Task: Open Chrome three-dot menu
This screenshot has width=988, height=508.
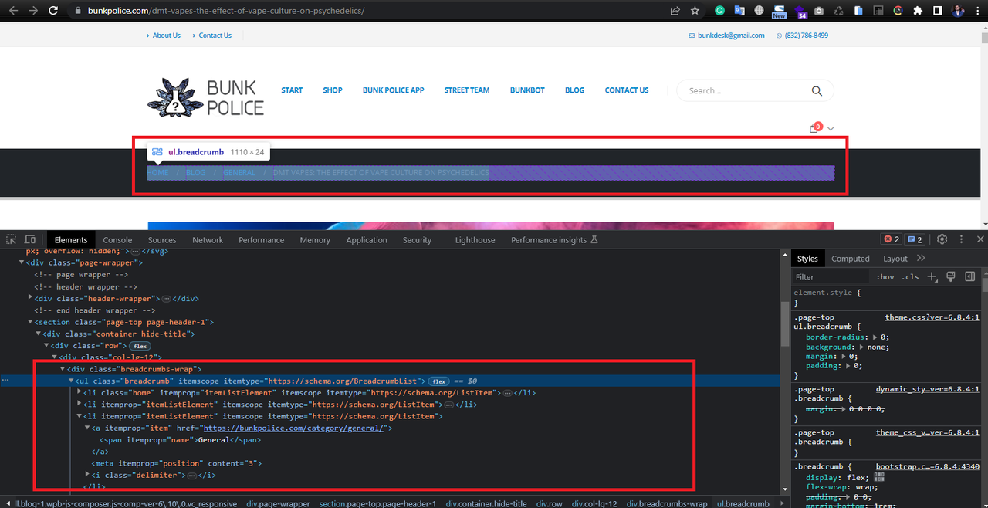Action: click(x=977, y=11)
